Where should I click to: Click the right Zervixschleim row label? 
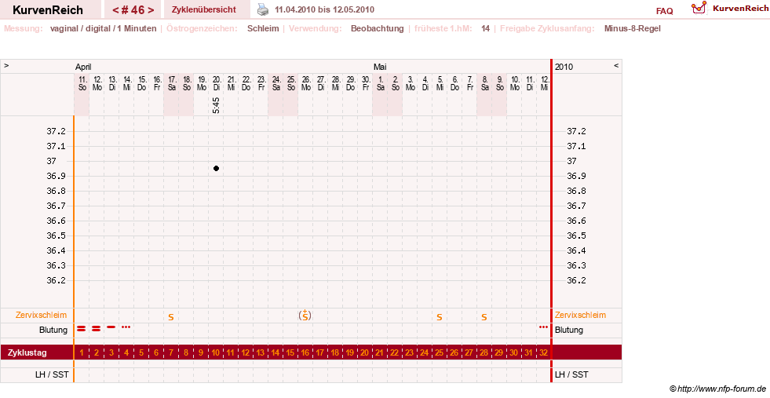click(x=581, y=315)
